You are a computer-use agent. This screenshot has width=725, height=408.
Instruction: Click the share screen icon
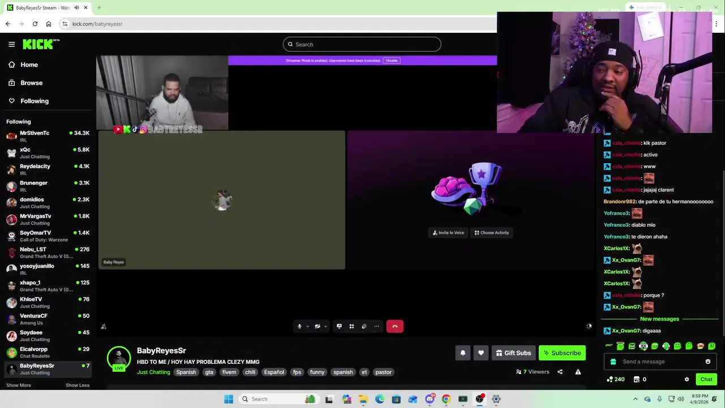[x=339, y=326]
